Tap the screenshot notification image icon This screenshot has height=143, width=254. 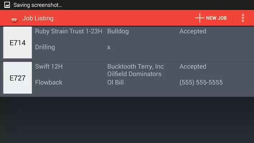pyautogui.click(x=7, y=5)
